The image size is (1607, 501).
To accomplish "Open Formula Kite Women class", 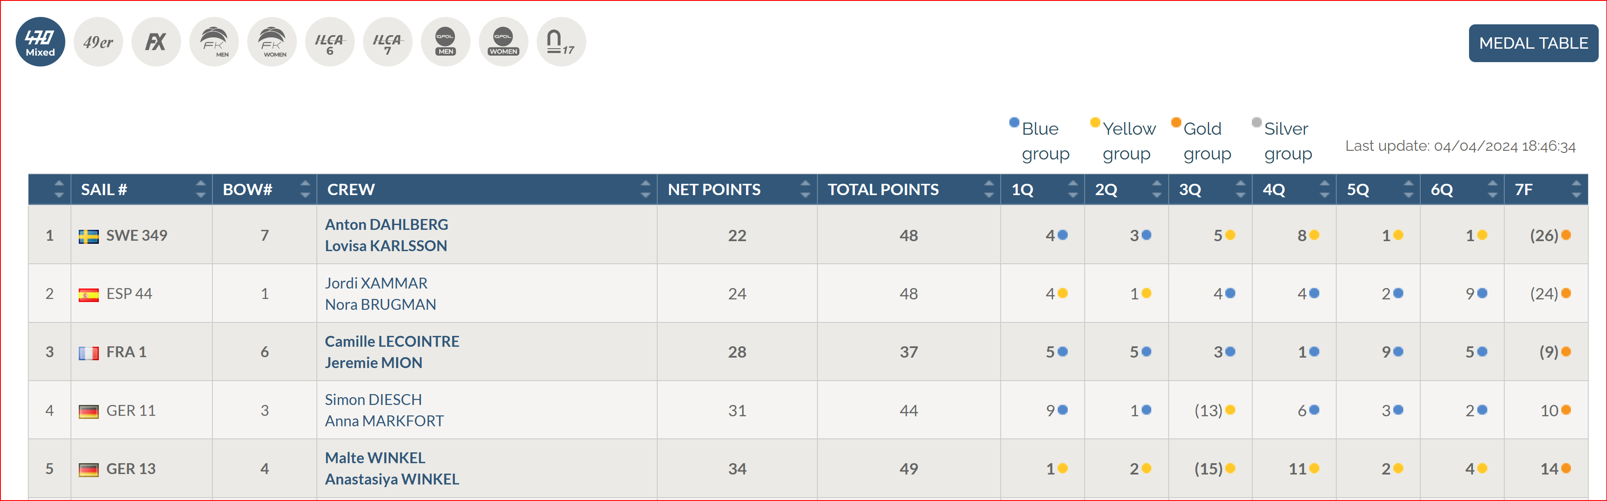I will (x=272, y=42).
